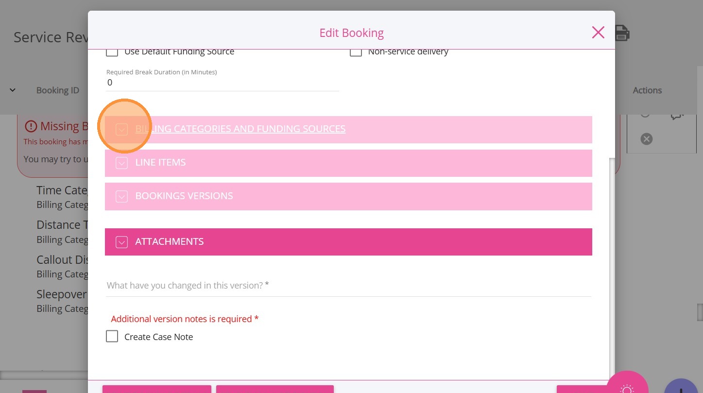Click the ATTACHMENTS heading text

click(x=170, y=241)
